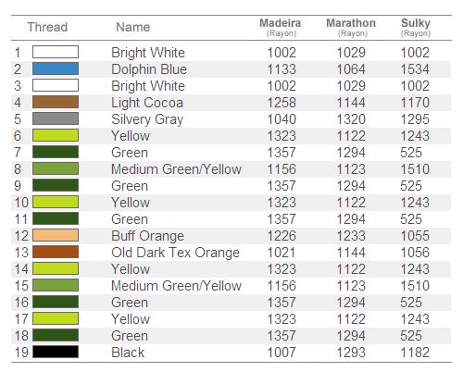This screenshot has height=372, width=463.
Task: Click the Name column header
Action: (133, 27)
